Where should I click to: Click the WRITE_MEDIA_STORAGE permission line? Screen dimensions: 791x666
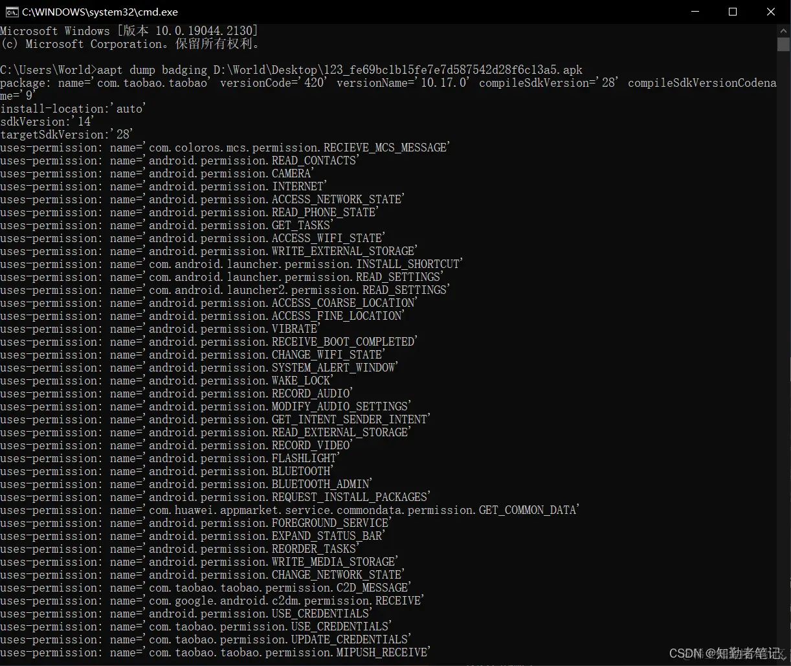[199, 562]
